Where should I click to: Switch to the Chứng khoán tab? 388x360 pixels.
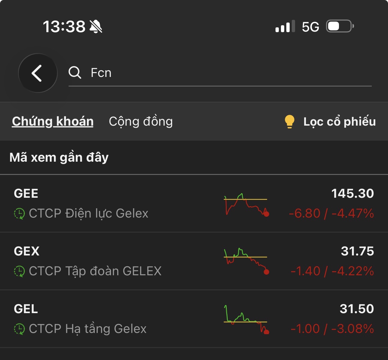(x=53, y=121)
